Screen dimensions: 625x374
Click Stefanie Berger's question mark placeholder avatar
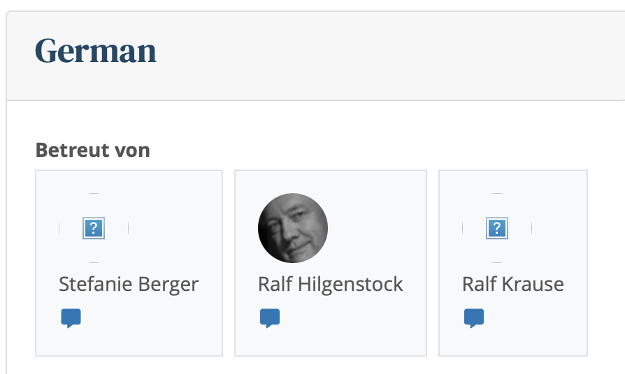pos(94,228)
